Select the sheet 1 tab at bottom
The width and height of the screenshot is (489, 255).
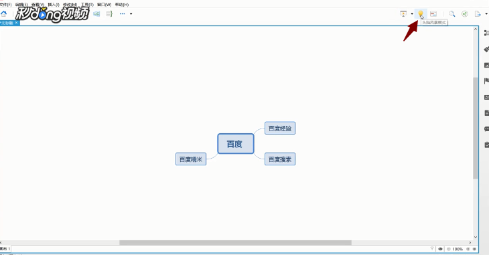pos(5,249)
